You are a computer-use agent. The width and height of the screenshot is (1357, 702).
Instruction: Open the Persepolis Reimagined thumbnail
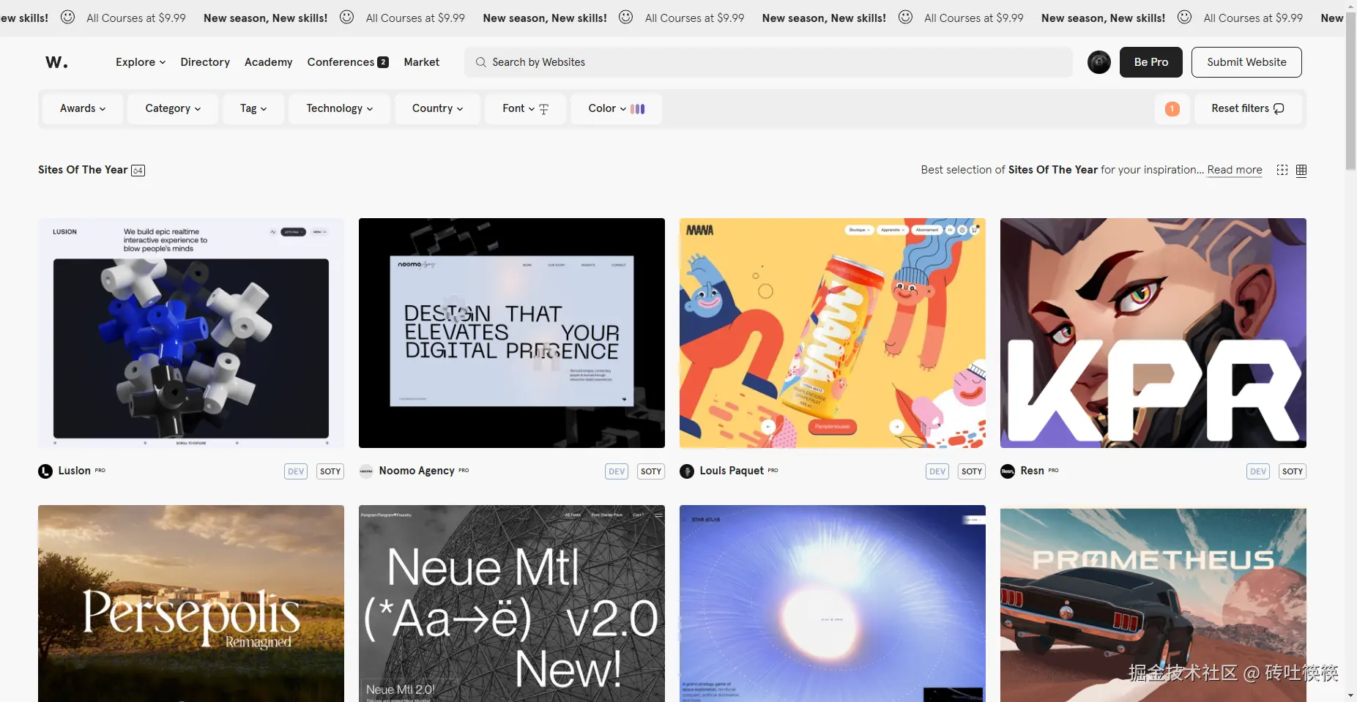(x=191, y=603)
